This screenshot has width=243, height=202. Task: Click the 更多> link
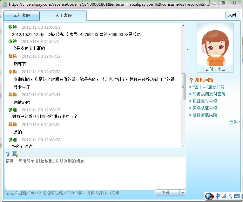tap(234, 122)
